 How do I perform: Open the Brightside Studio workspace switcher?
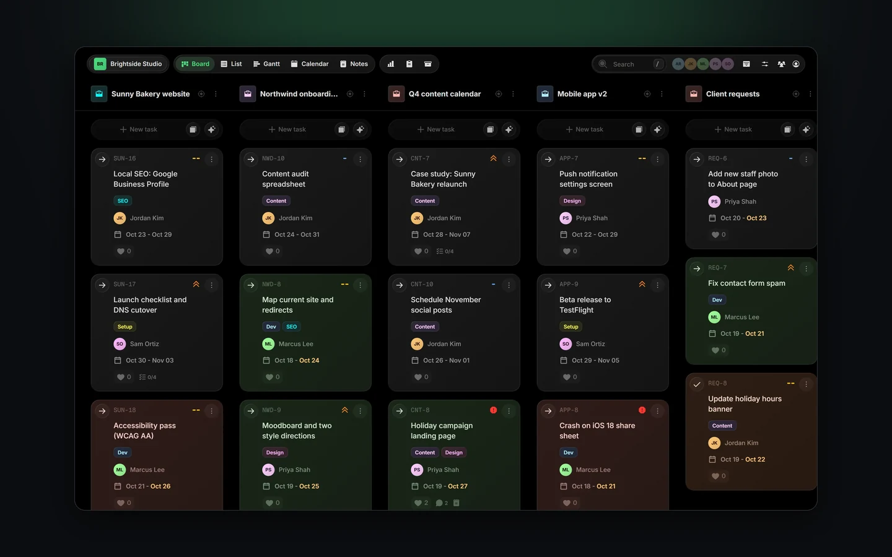tap(129, 64)
